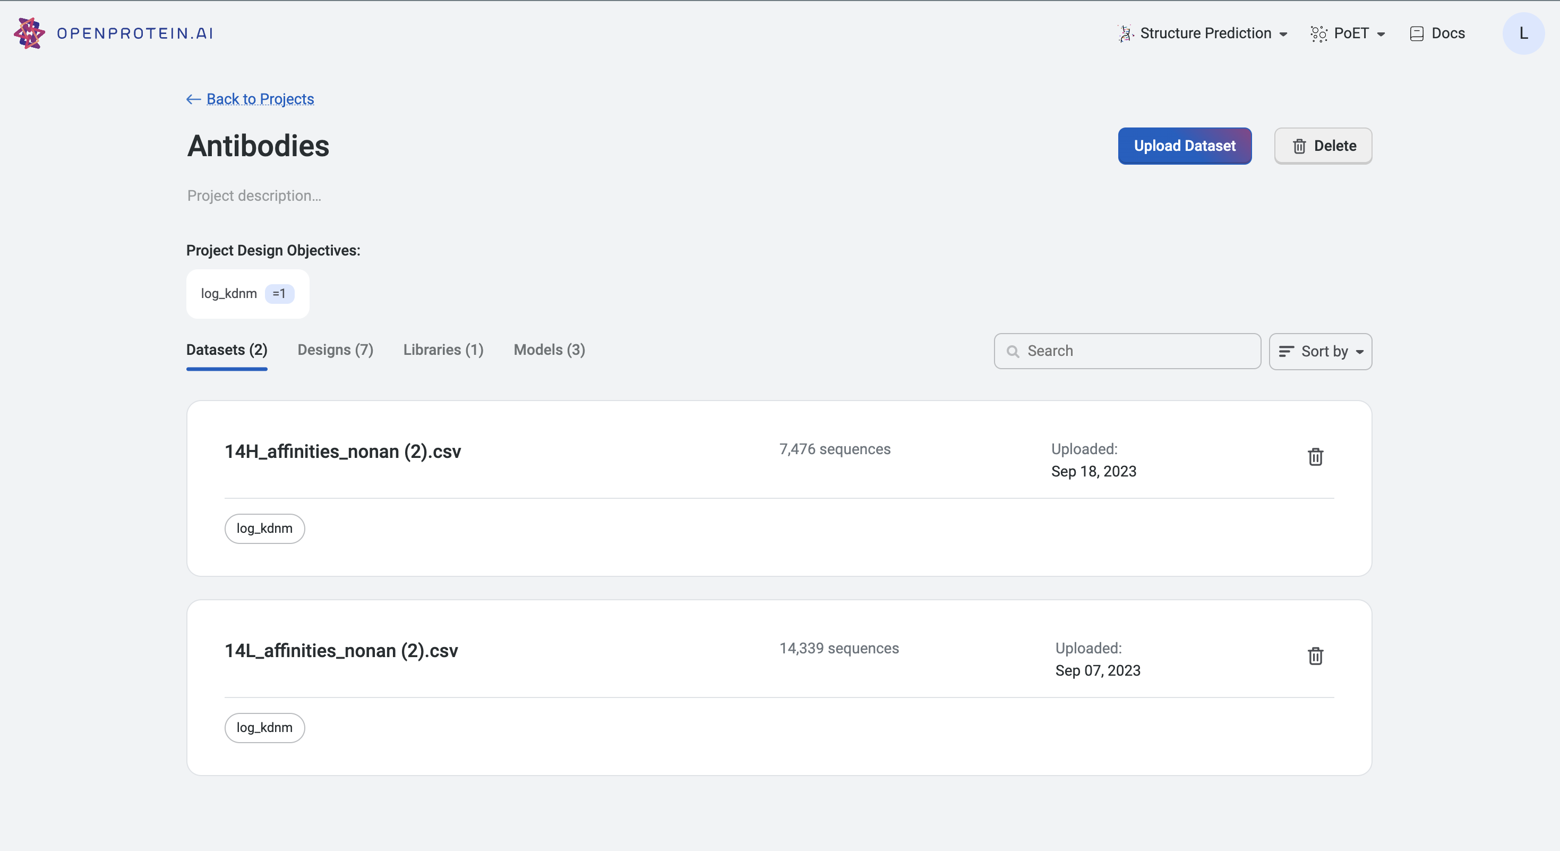Click the OpenProtein.AI logo icon
Image resolution: width=1560 pixels, height=851 pixels.
[29, 33]
